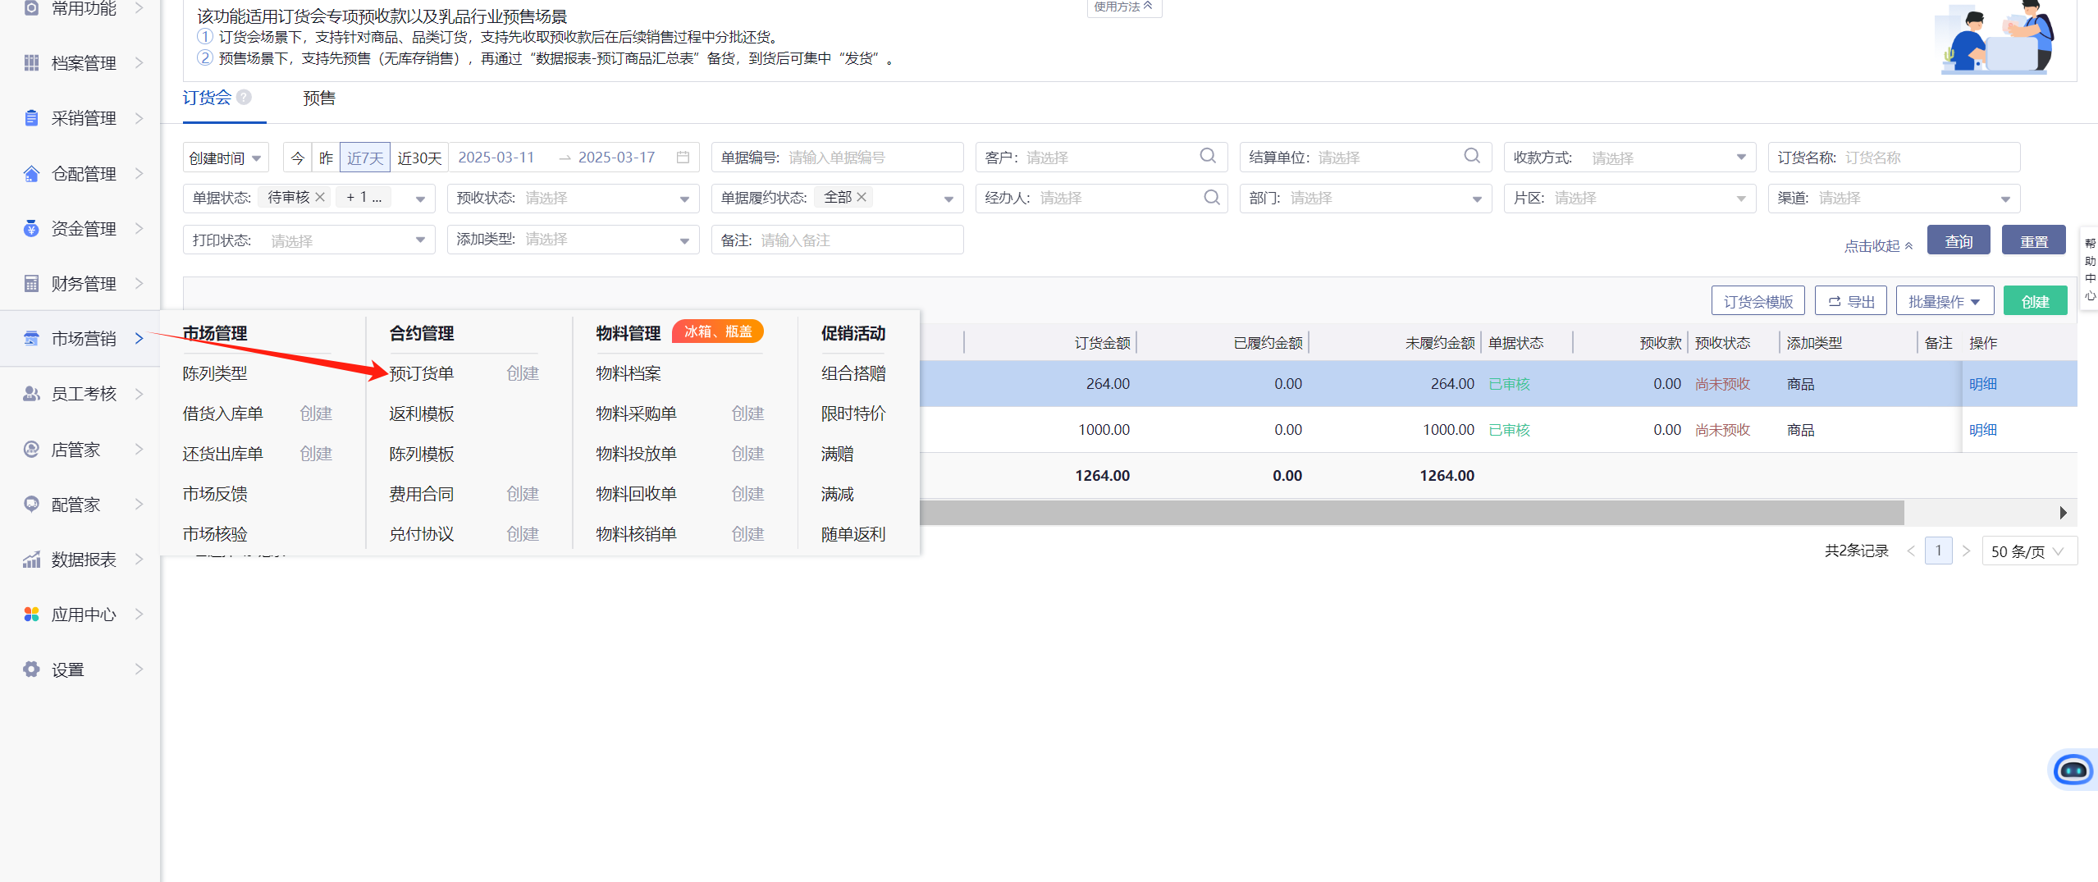Click the green 创建 button

coord(2035,302)
